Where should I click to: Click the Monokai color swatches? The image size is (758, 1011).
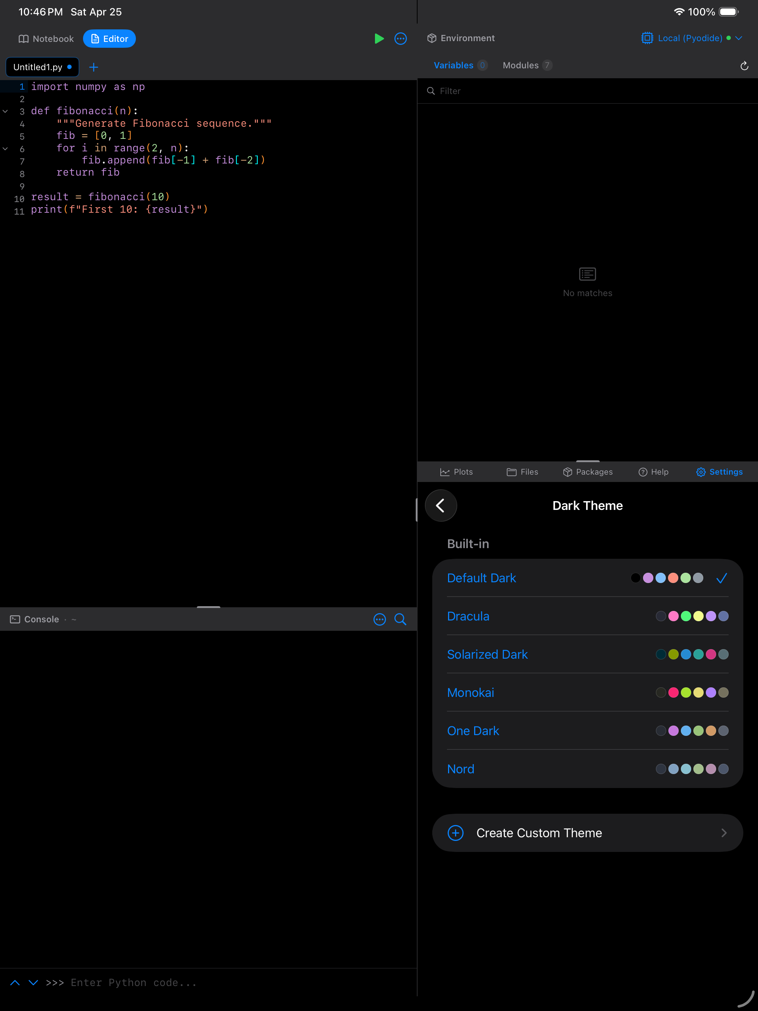pyautogui.click(x=692, y=692)
